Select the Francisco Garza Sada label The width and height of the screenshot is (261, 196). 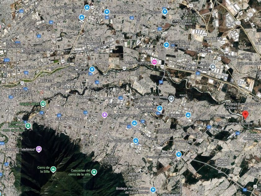coord(14,45)
